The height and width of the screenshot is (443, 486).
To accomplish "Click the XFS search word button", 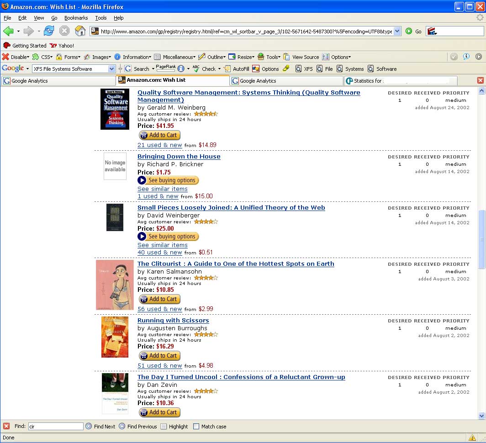I will [x=304, y=69].
